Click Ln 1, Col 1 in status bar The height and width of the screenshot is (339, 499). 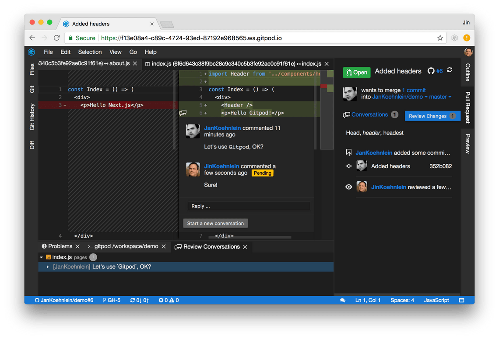tap(368, 300)
